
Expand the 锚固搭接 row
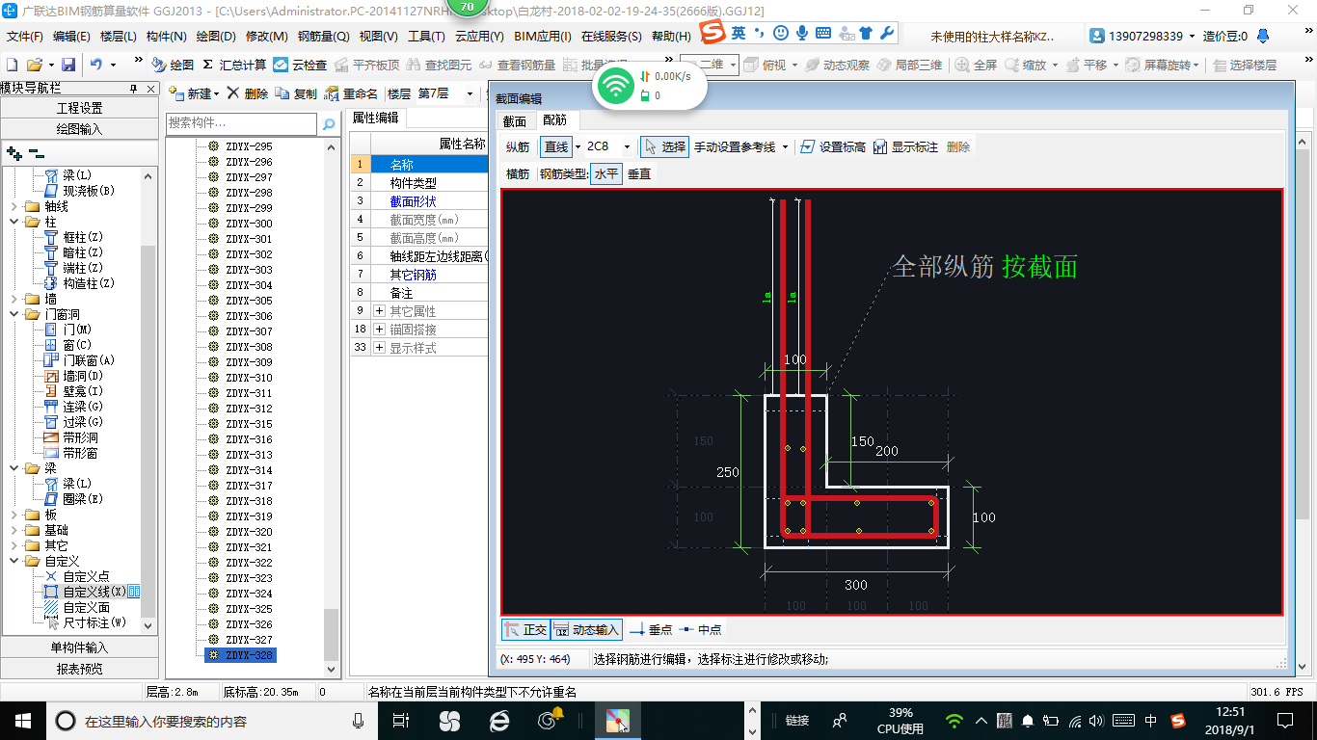click(380, 330)
